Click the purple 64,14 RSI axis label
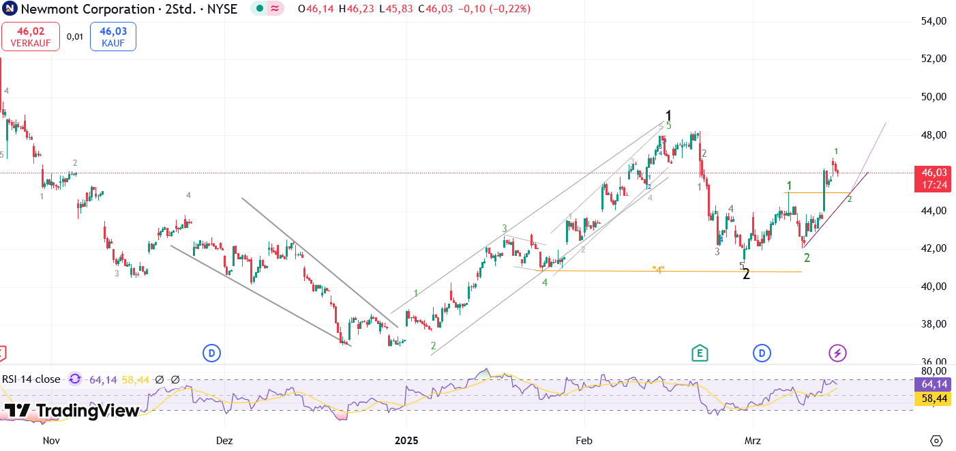Screen dimensions: 956x451 pos(934,384)
